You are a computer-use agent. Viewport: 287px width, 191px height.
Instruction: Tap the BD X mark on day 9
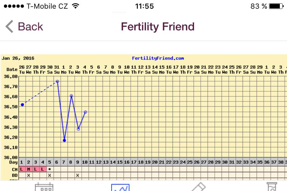pyautogui.click(x=78, y=175)
